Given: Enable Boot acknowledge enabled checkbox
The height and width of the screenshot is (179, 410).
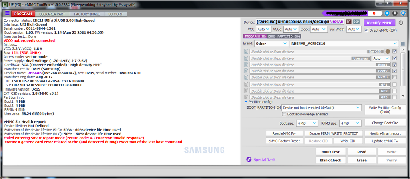Looking at the screenshot, I should [284, 114].
